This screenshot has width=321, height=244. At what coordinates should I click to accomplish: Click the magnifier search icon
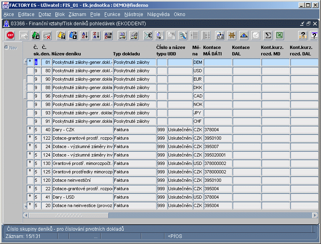coord(183,35)
